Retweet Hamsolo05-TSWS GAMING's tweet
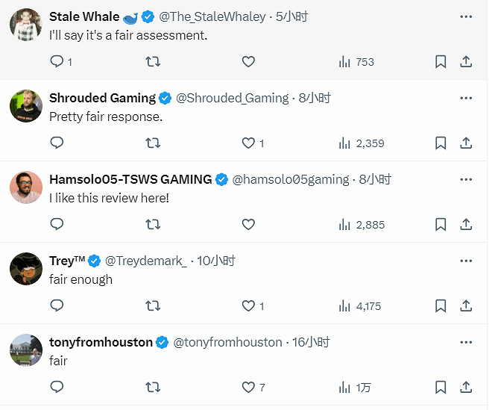Screen dimensions: 489x410 click(x=153, y=224)
